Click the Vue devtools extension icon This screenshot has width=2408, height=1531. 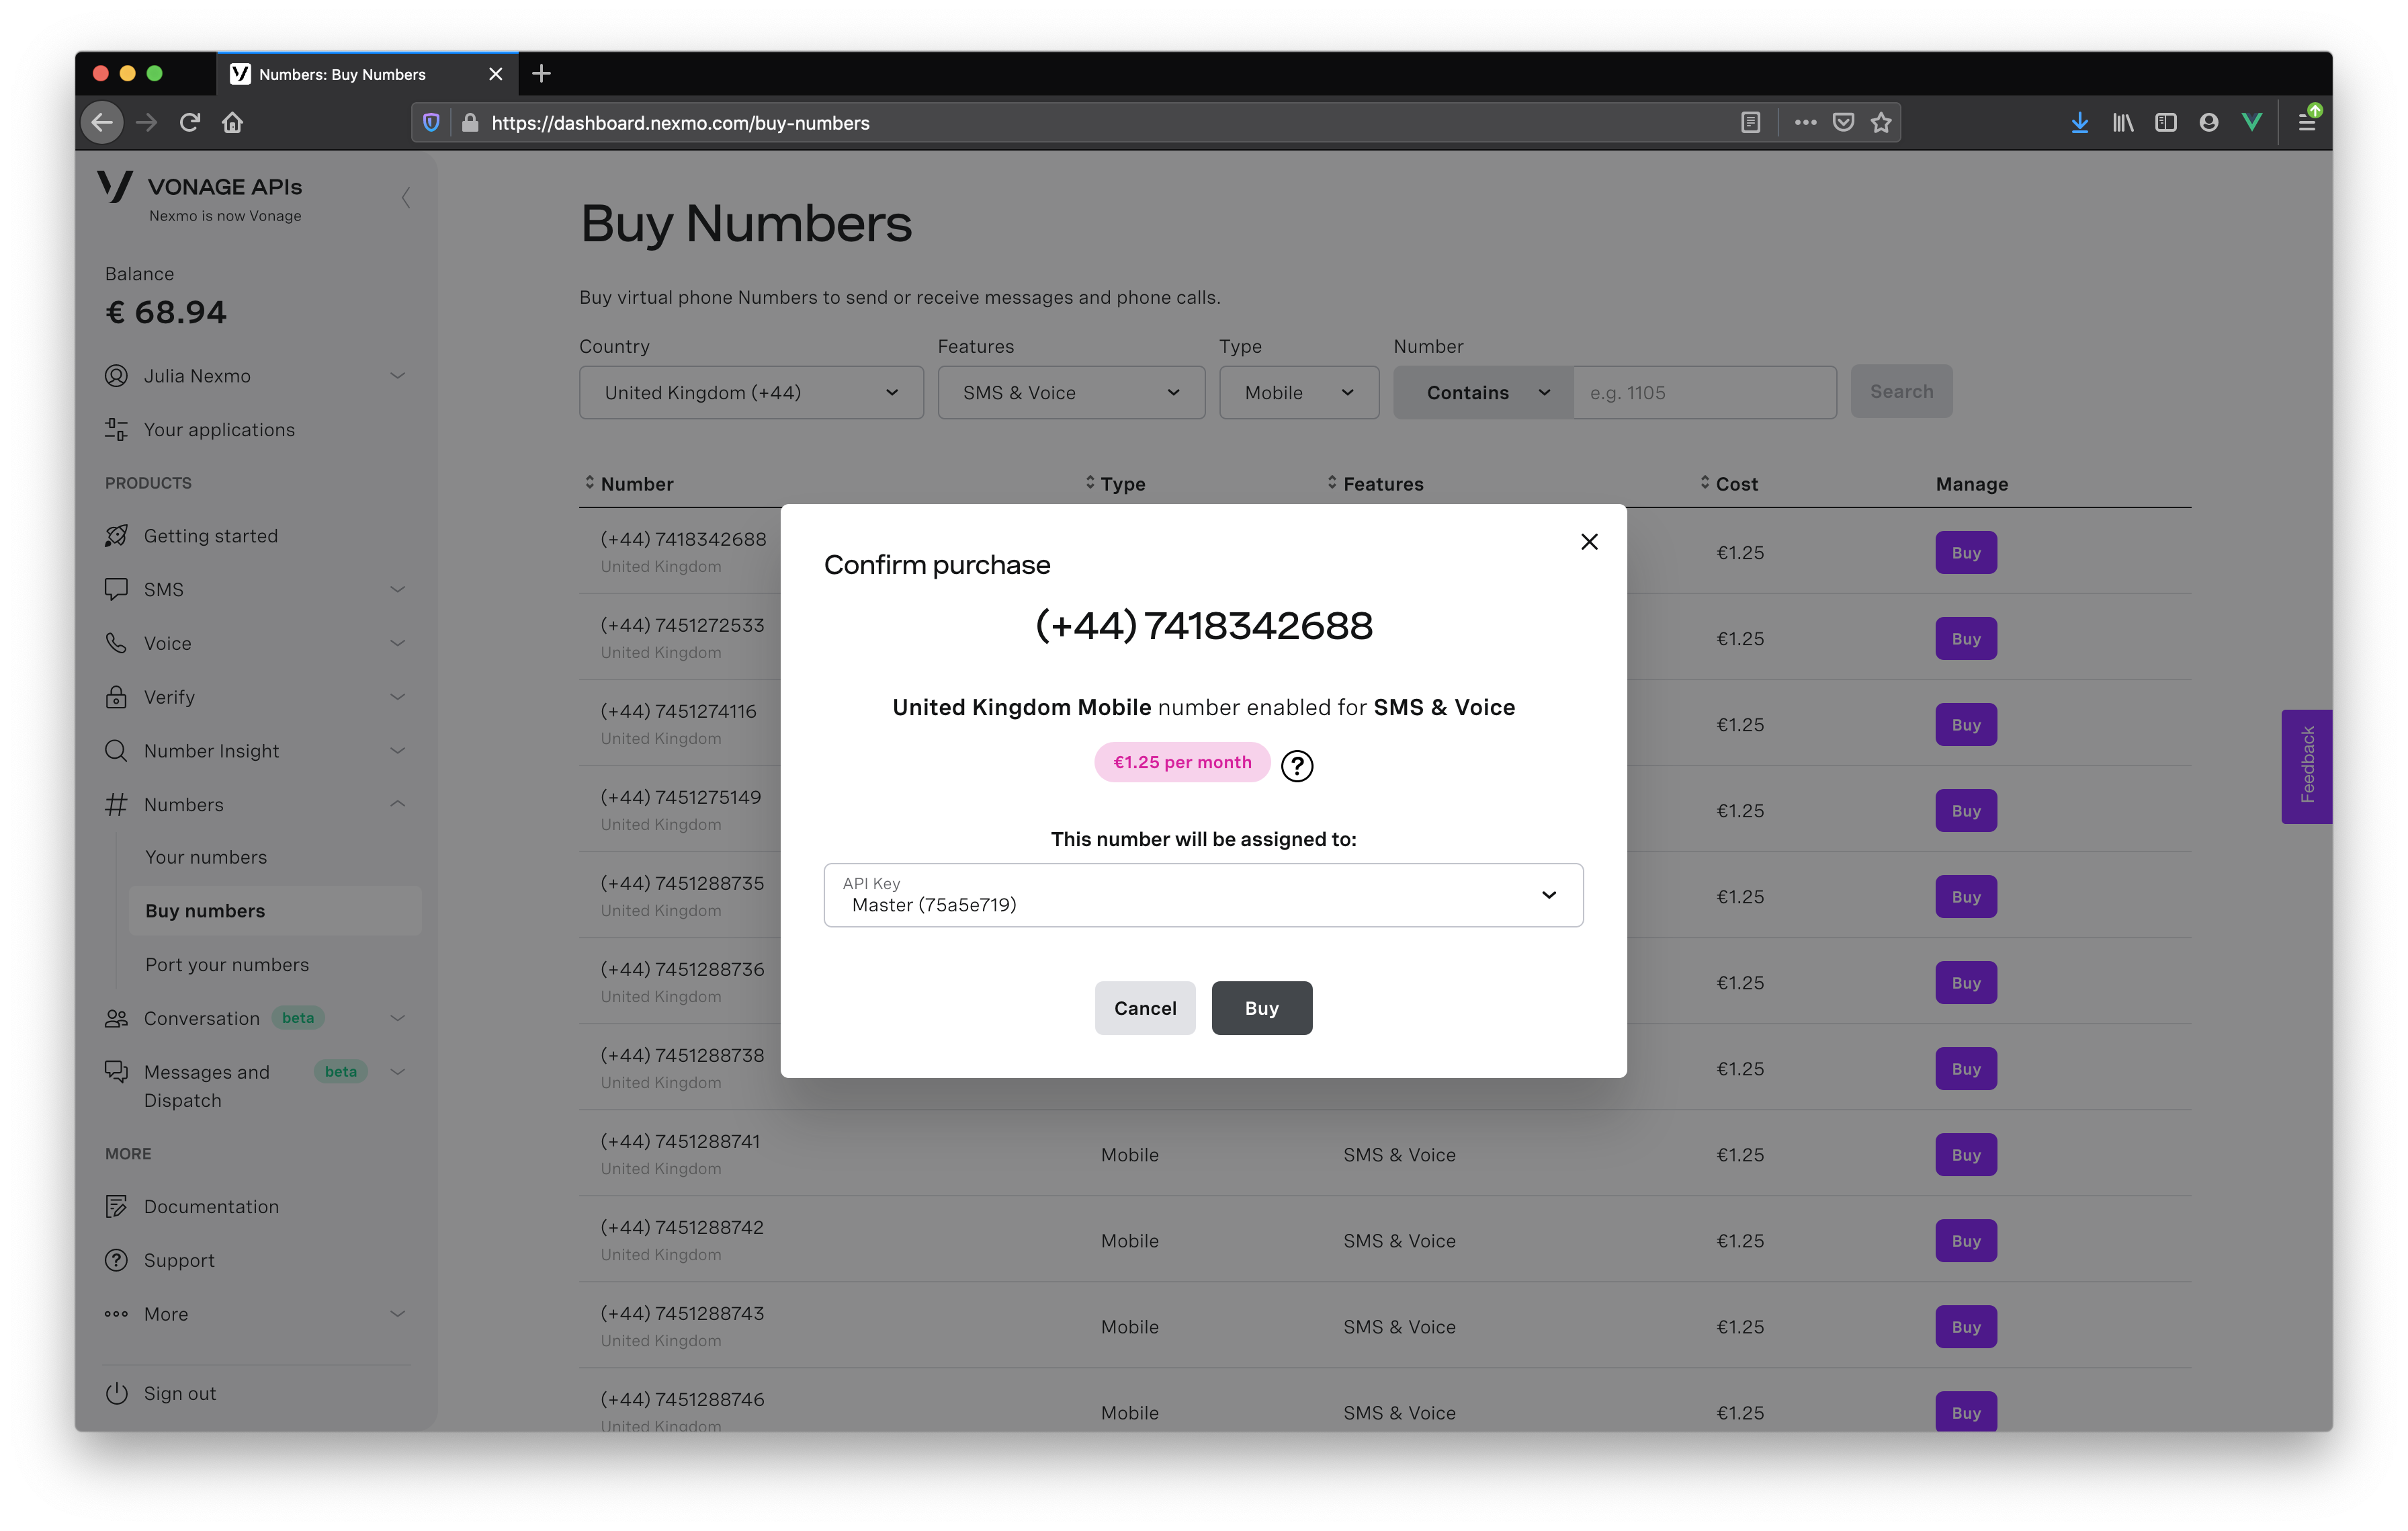pos(2252,123)
